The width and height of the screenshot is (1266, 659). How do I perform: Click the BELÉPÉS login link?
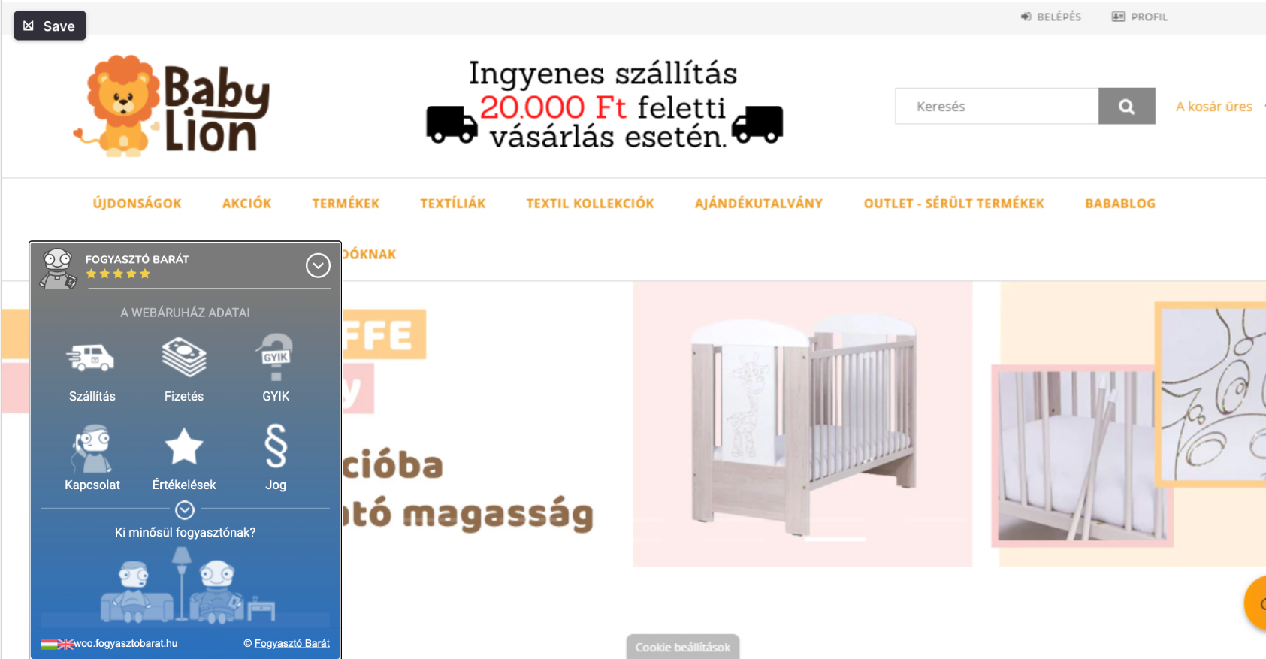1050,17
